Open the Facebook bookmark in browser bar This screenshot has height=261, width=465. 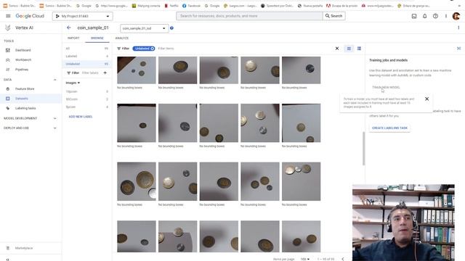[191, 6]
